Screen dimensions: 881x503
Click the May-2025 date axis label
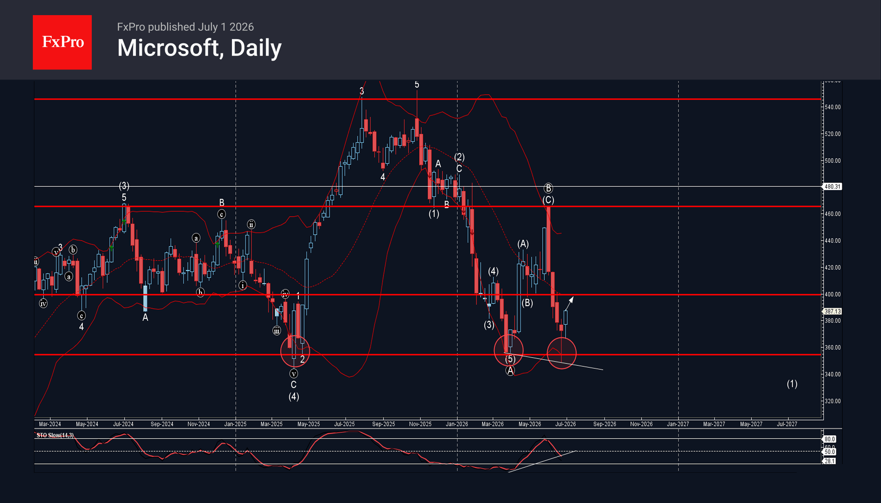[x=309, y=424]
